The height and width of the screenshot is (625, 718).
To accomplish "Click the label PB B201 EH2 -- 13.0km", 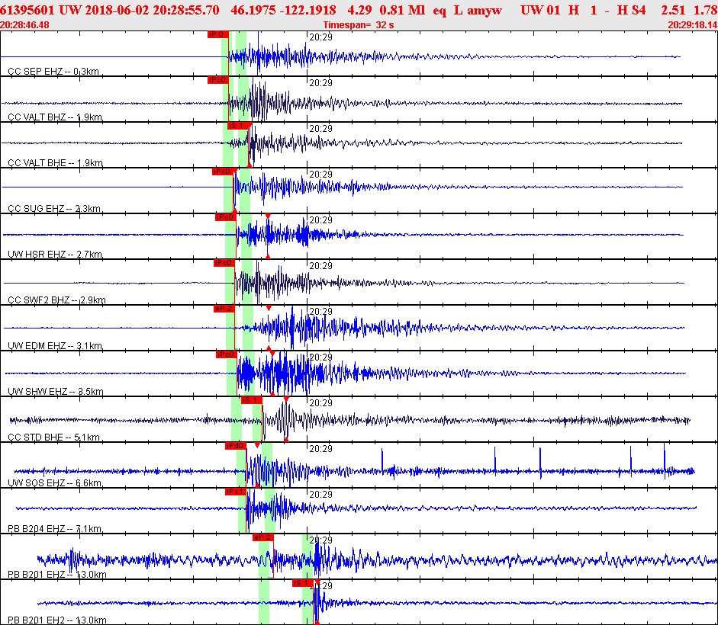I will 57,620.
